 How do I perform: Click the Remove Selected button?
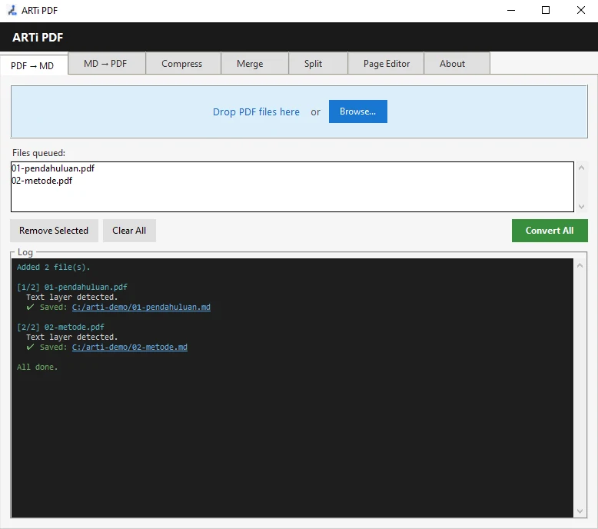coord(54,231)
